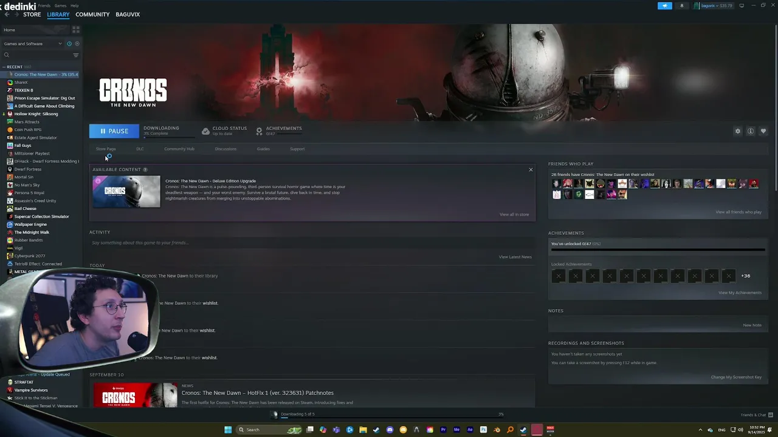This screenshot has width=778, height=437.
Task: Pause the Cronos download
Action: click(114, 131)
